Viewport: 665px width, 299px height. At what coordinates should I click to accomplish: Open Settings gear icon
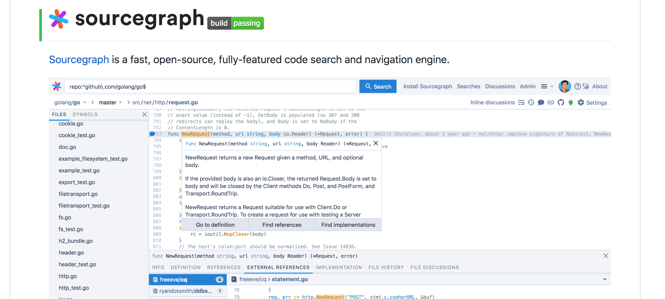point(581,102)
